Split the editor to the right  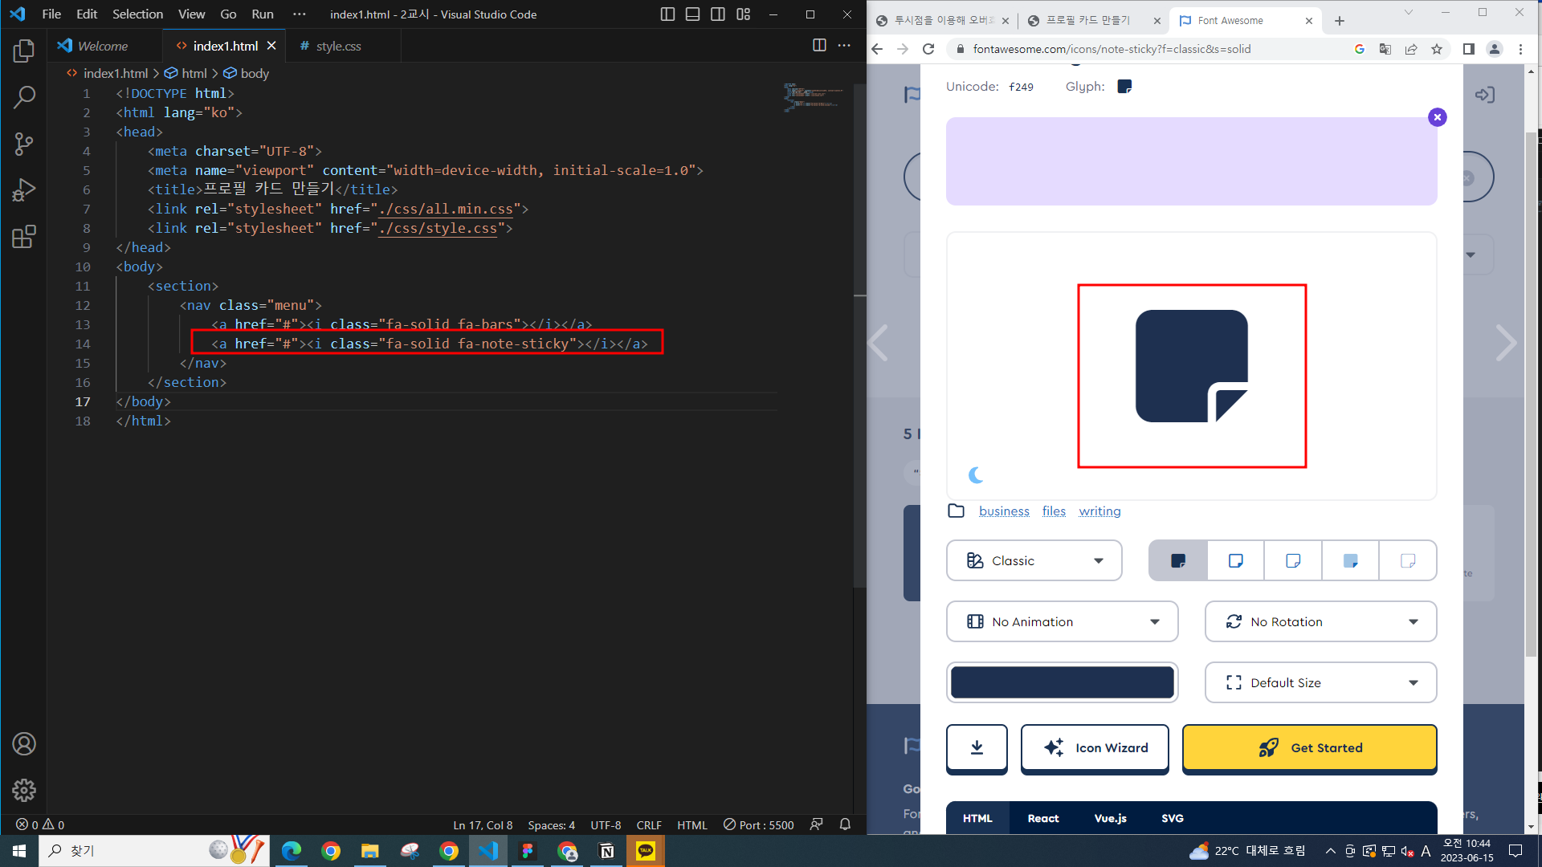[x=819, y=46]
